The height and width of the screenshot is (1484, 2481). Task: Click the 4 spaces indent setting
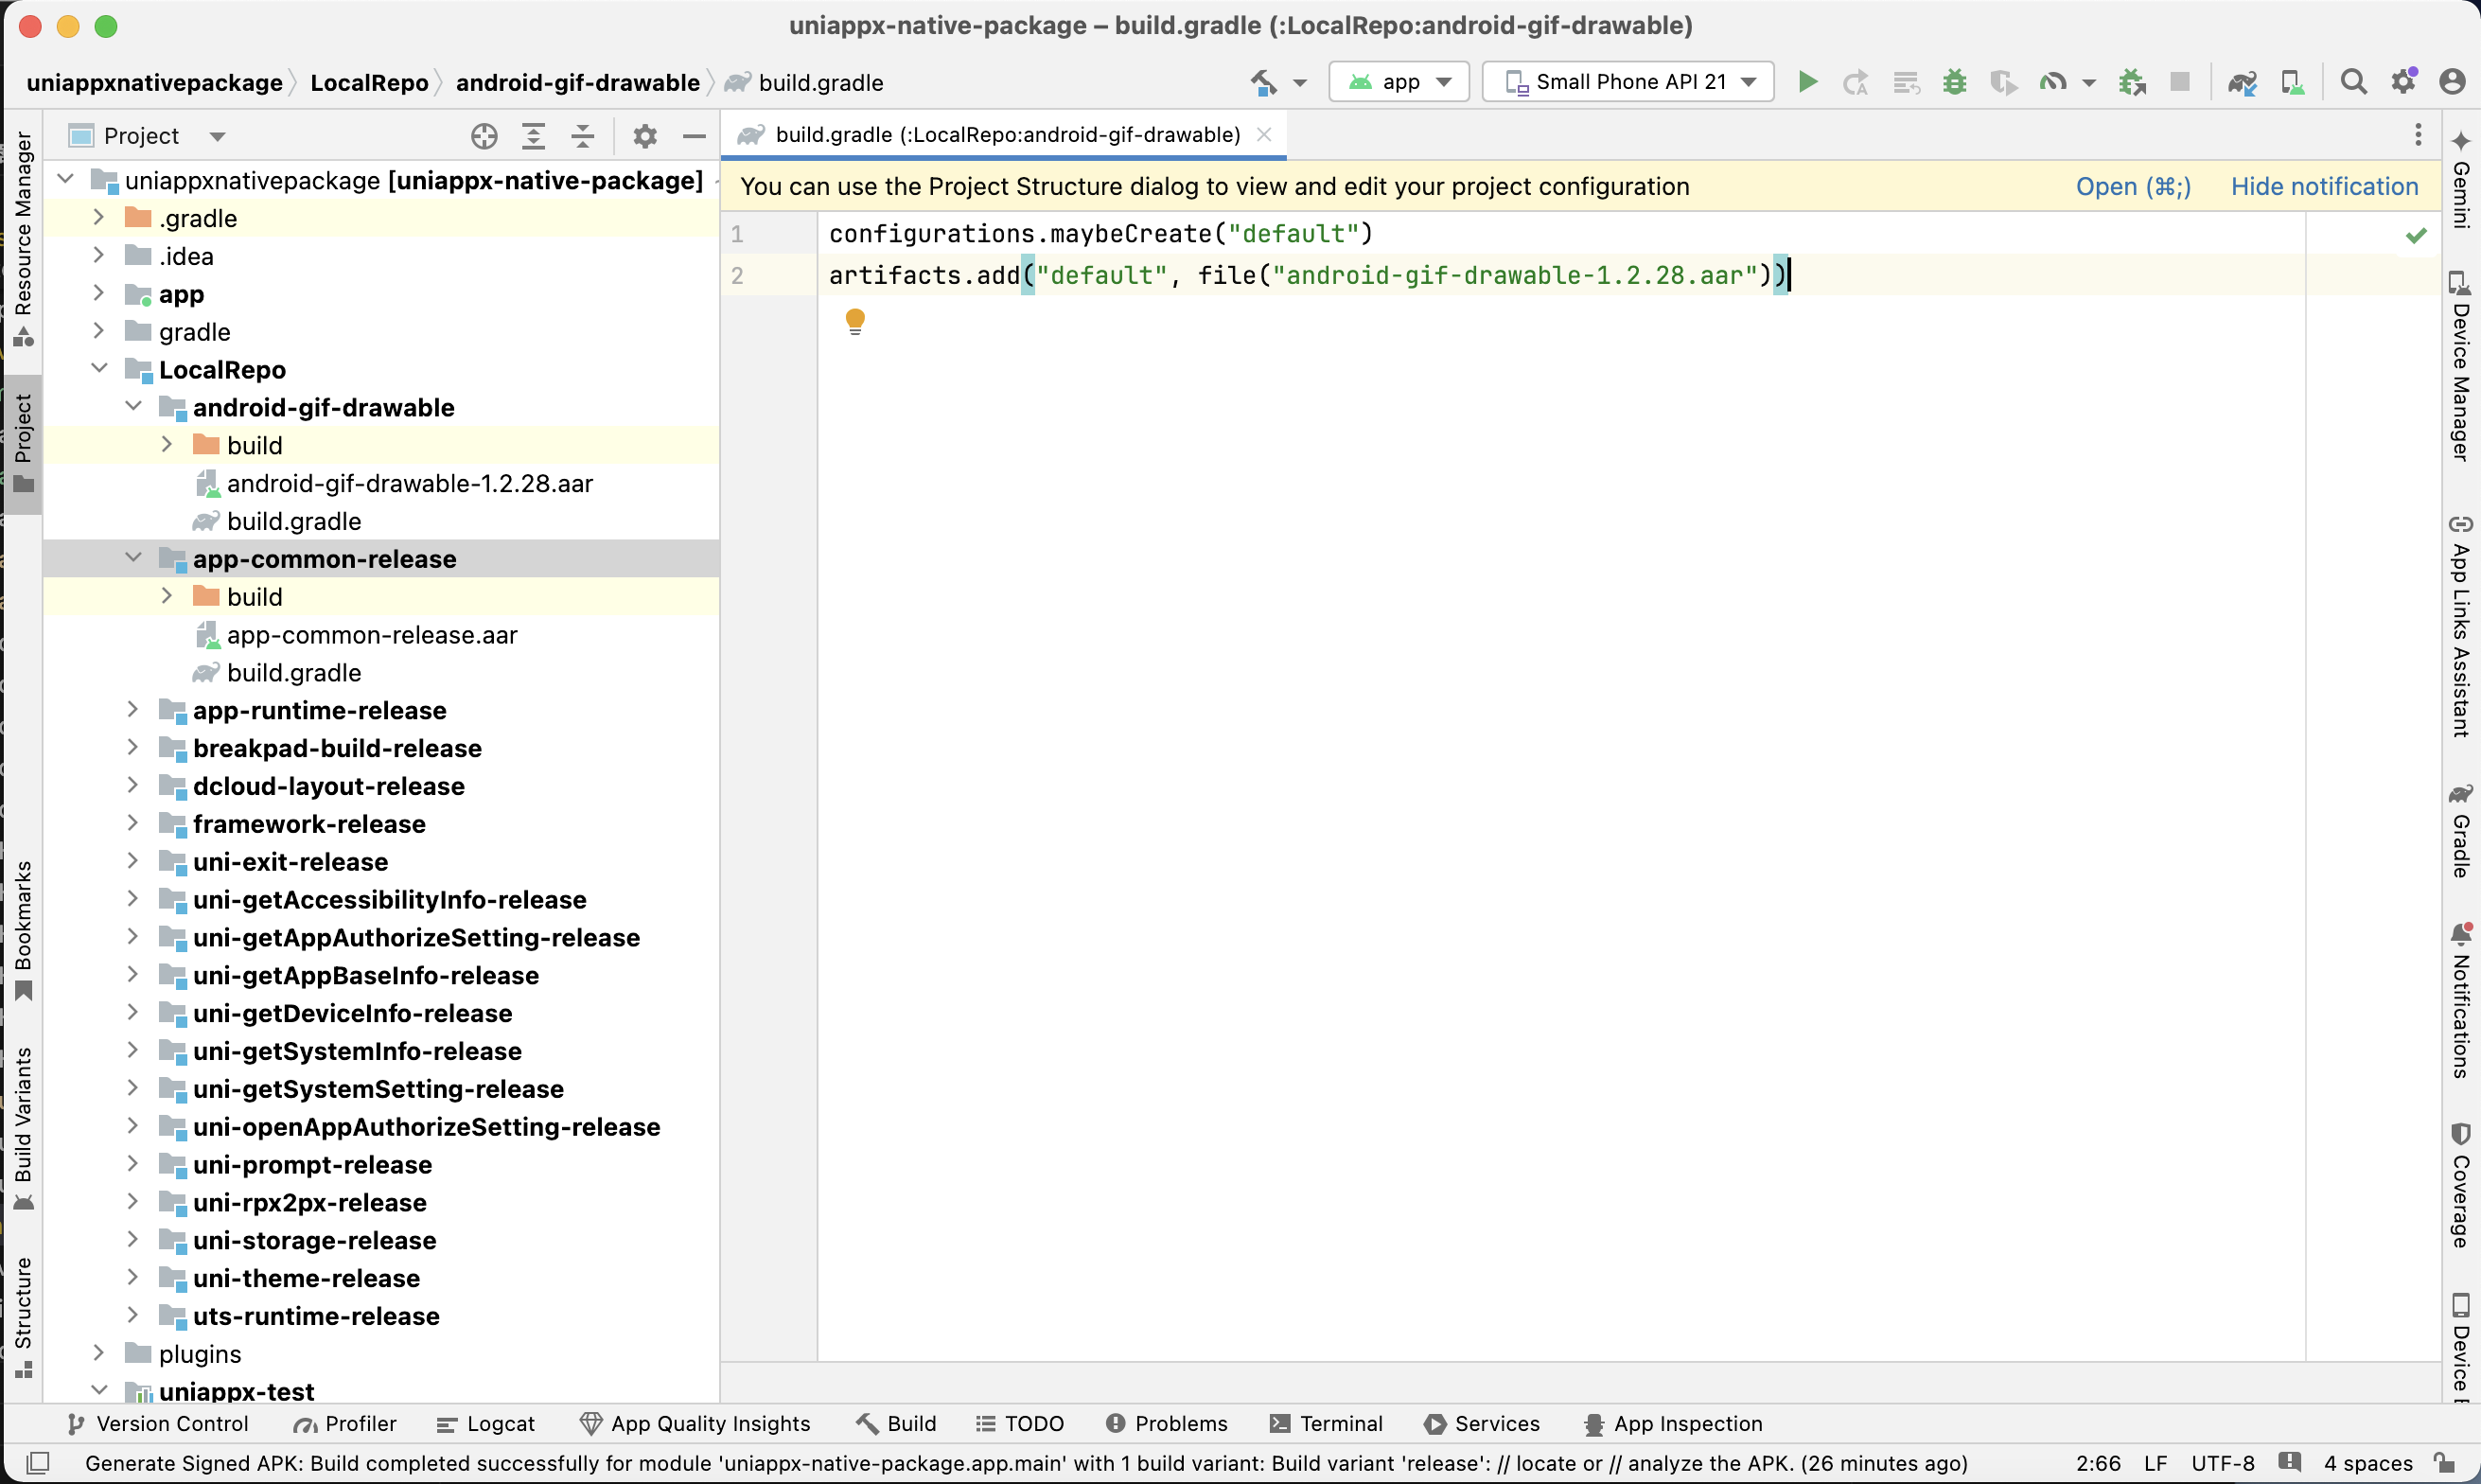(2367, 1463)
